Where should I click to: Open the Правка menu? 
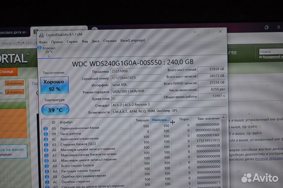coord(57,42)
